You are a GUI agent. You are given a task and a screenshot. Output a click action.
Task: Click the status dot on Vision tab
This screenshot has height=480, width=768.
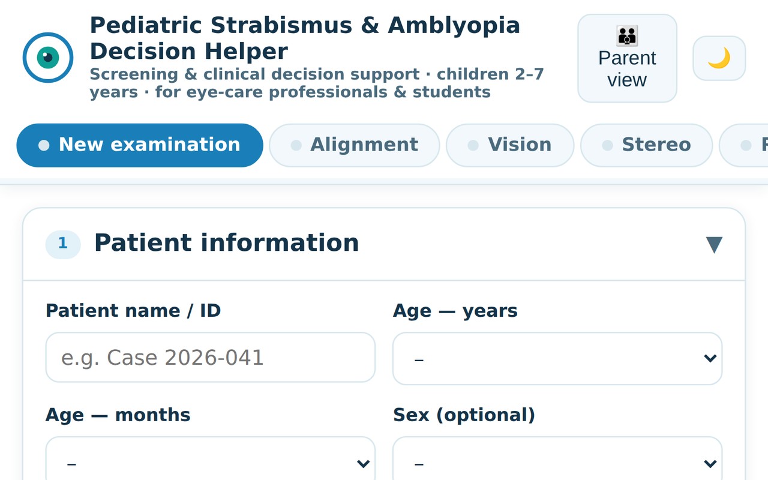pyautogui.click(x=473, y=145)
